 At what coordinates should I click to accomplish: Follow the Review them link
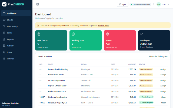pos(104,25)
